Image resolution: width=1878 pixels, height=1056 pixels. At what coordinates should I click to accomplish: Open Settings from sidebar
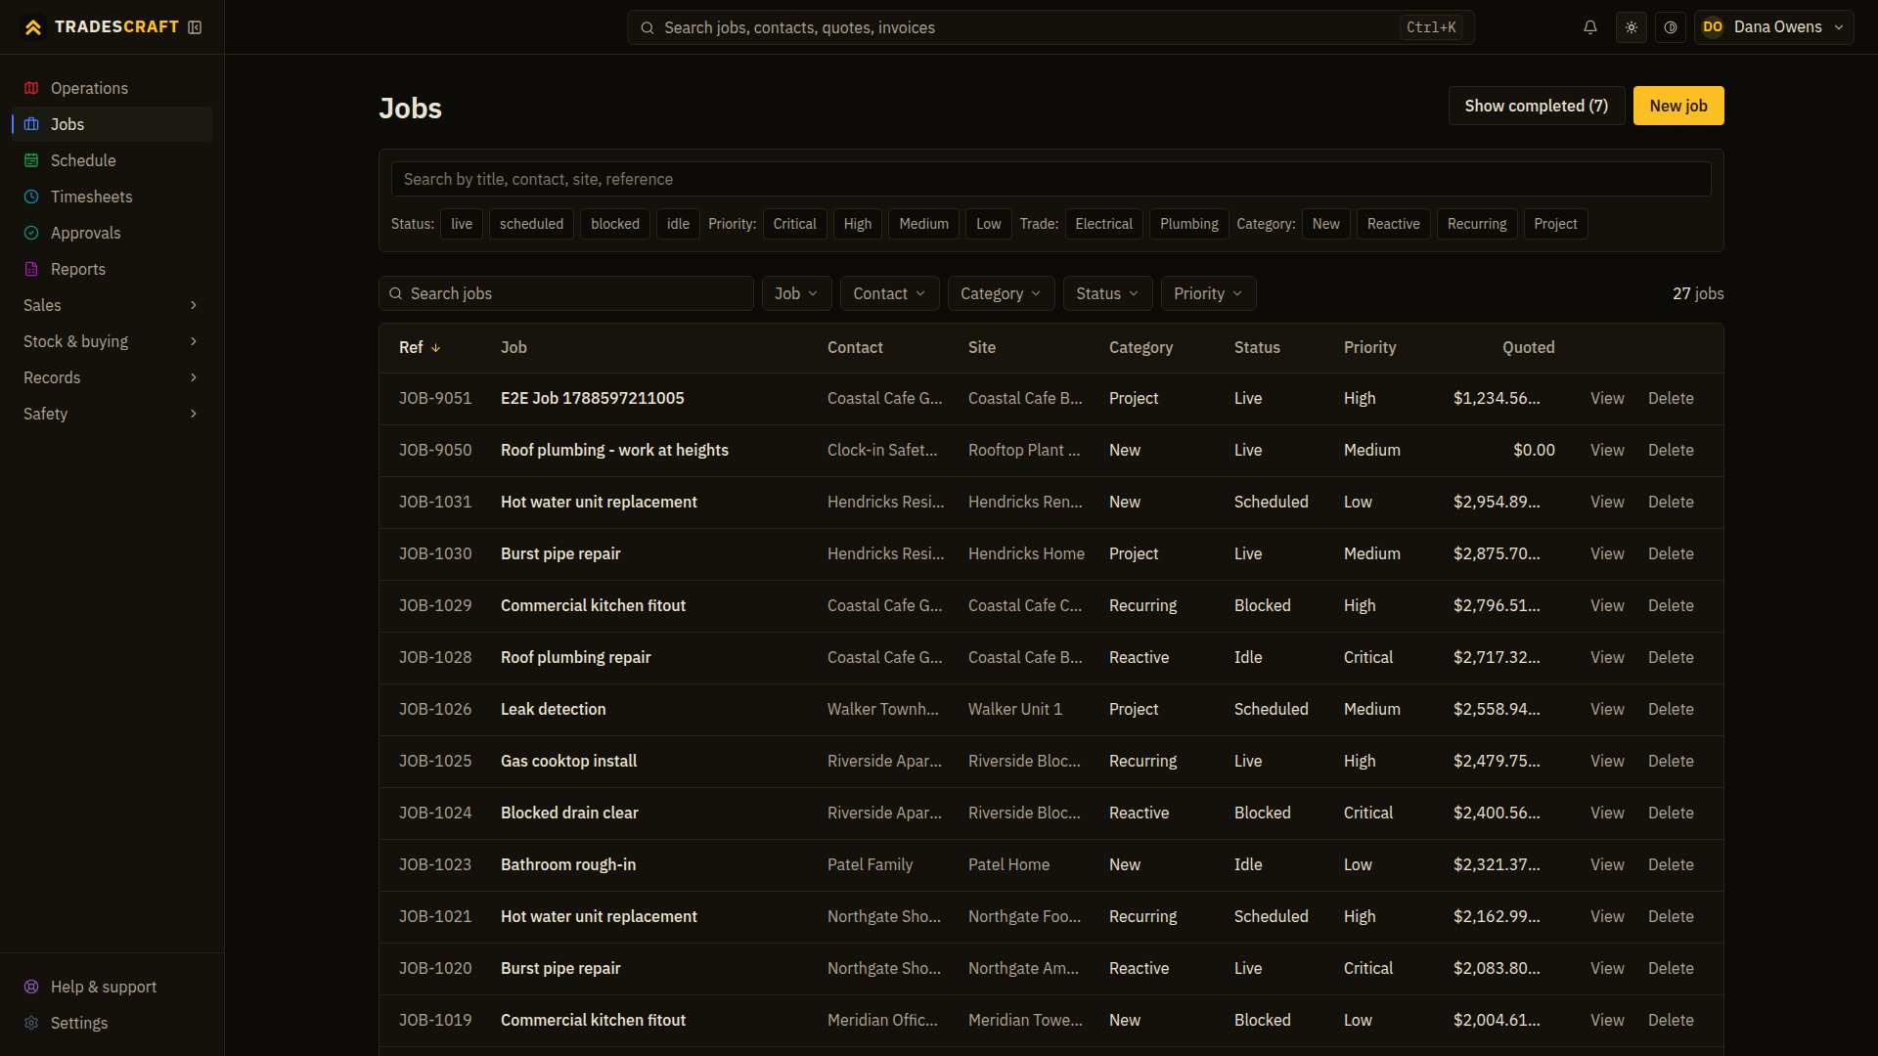[x=112, y=1023]
